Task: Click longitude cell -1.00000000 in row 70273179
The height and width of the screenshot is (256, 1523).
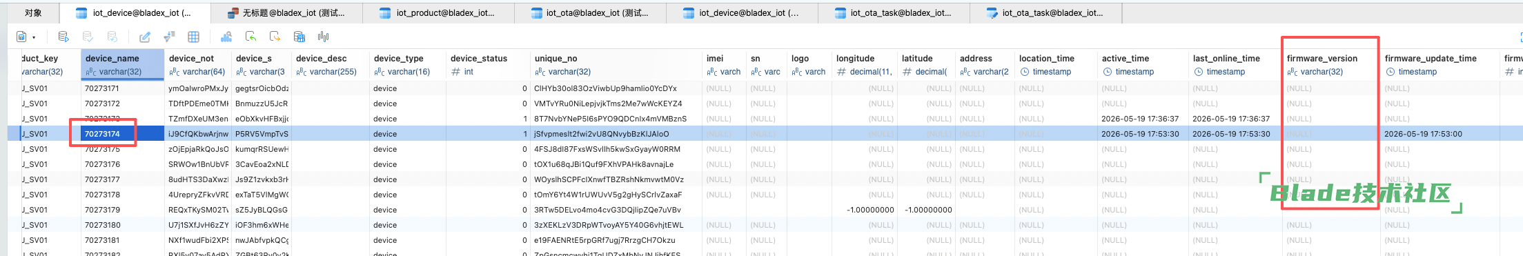Action: (864, 210)
